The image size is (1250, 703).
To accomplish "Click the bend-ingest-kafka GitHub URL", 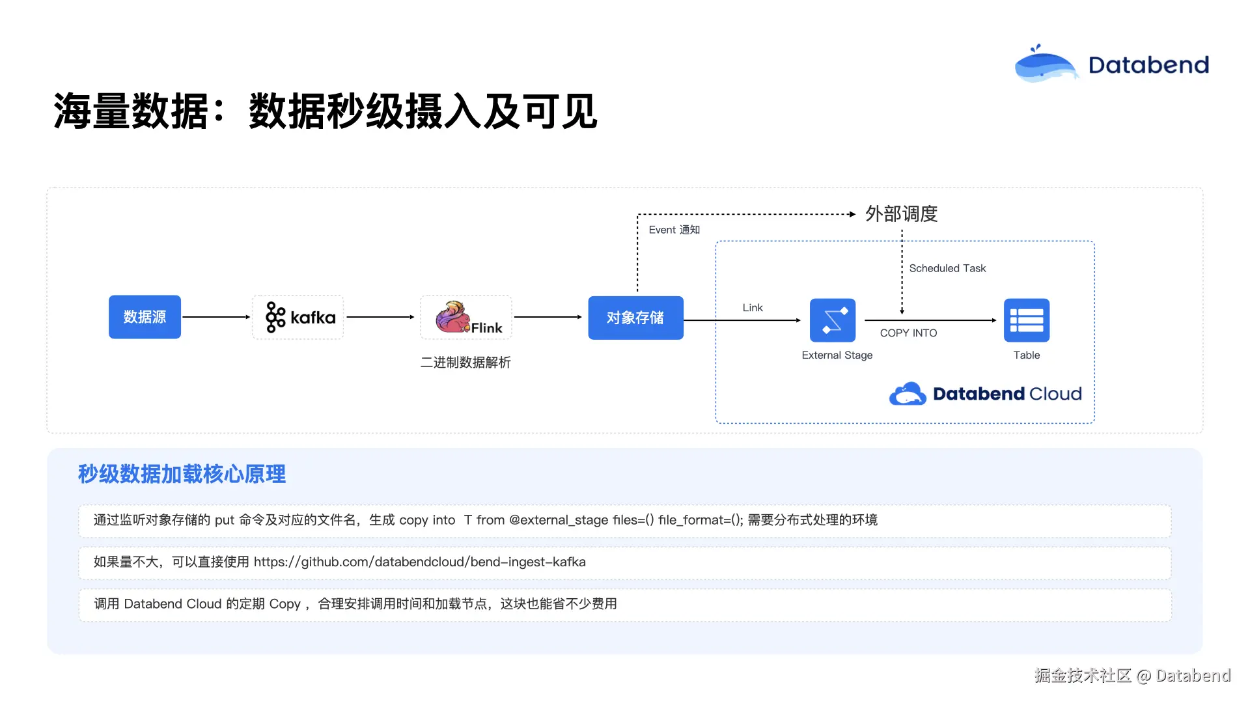I will [419, 562].
